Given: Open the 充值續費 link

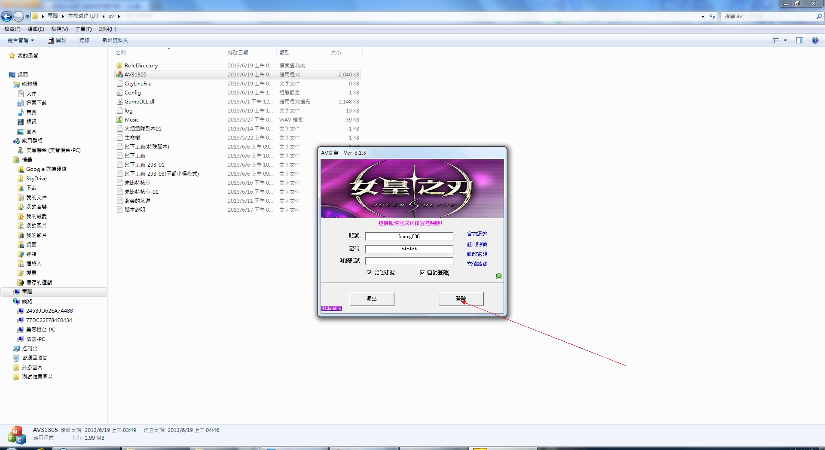Looking at the screenshot, I should pyautogui.click(x=477, y=264).
